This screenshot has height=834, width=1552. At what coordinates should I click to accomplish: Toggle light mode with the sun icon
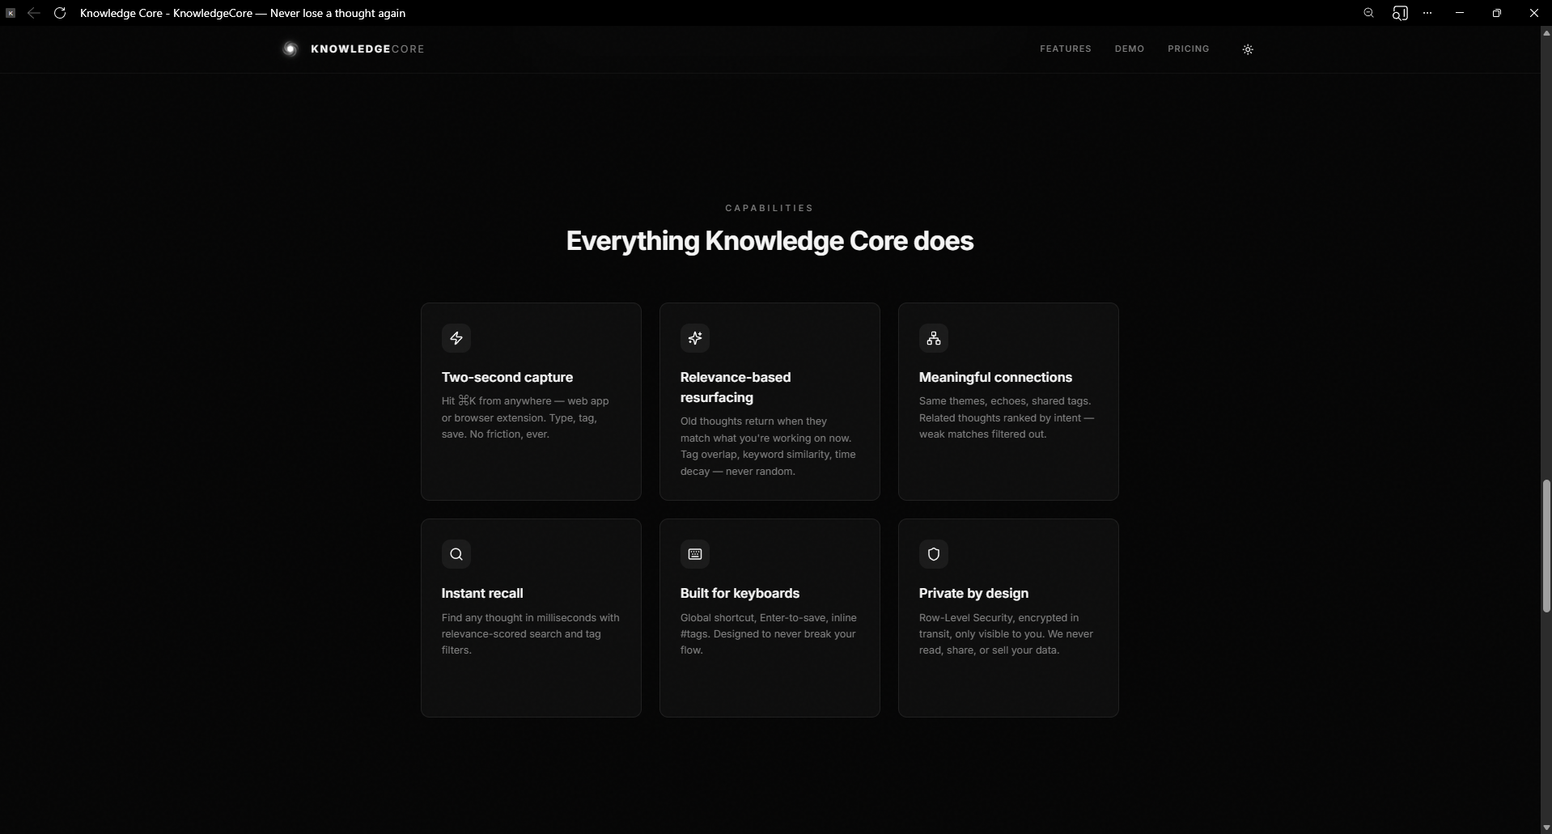pyautogui.click(x=1247, y=49)
